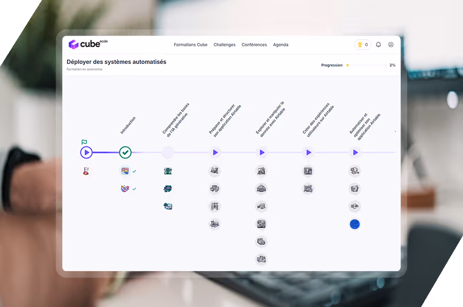Open third lesson under Préparer et structurer
Image resolution: width=463 pixels, height=307 pixels.
[215, 207]
